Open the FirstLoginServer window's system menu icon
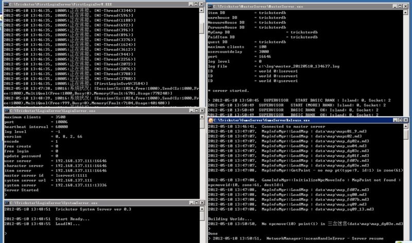 pos(6,4)
